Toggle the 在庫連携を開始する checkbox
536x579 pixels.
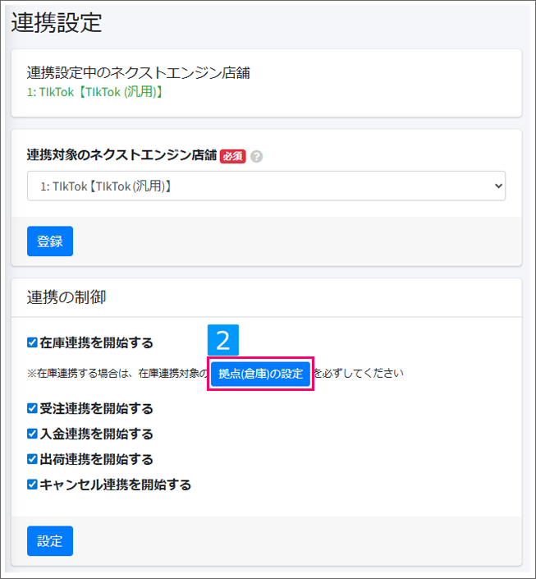(x=32, y=342)
